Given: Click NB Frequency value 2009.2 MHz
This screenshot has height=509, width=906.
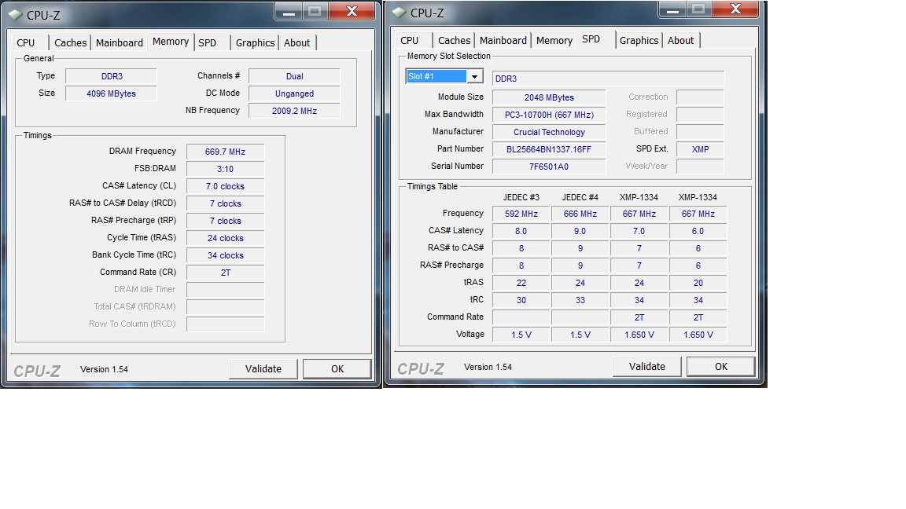Looking at the screenshot, I should (x=294, y=111).
